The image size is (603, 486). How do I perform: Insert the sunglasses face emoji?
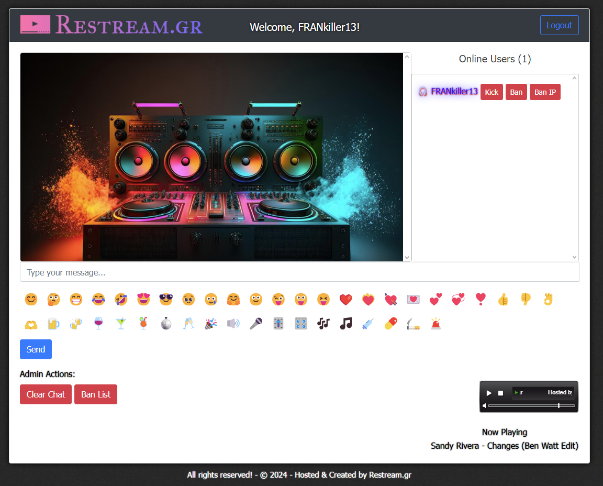(166, 300)
